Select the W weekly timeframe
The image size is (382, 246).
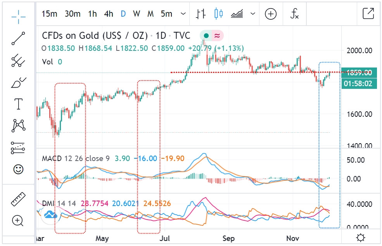pos(137,14)
